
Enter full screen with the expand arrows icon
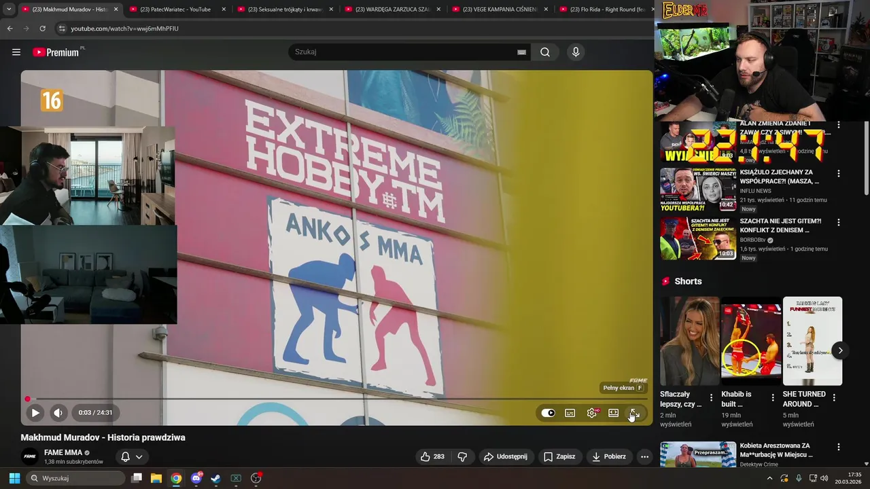[634, 413]
